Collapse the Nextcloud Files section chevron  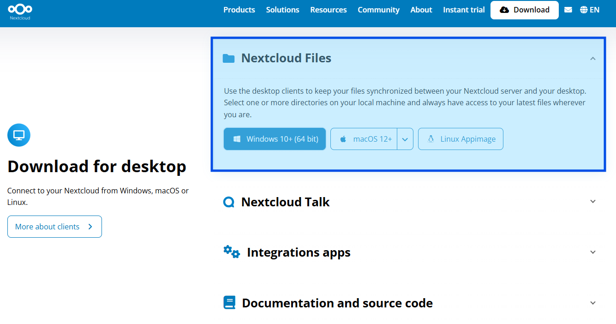pyautogui.click(x=593, y=59)
